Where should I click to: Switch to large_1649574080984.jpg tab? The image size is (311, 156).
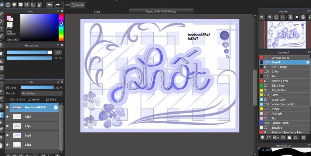161,12
